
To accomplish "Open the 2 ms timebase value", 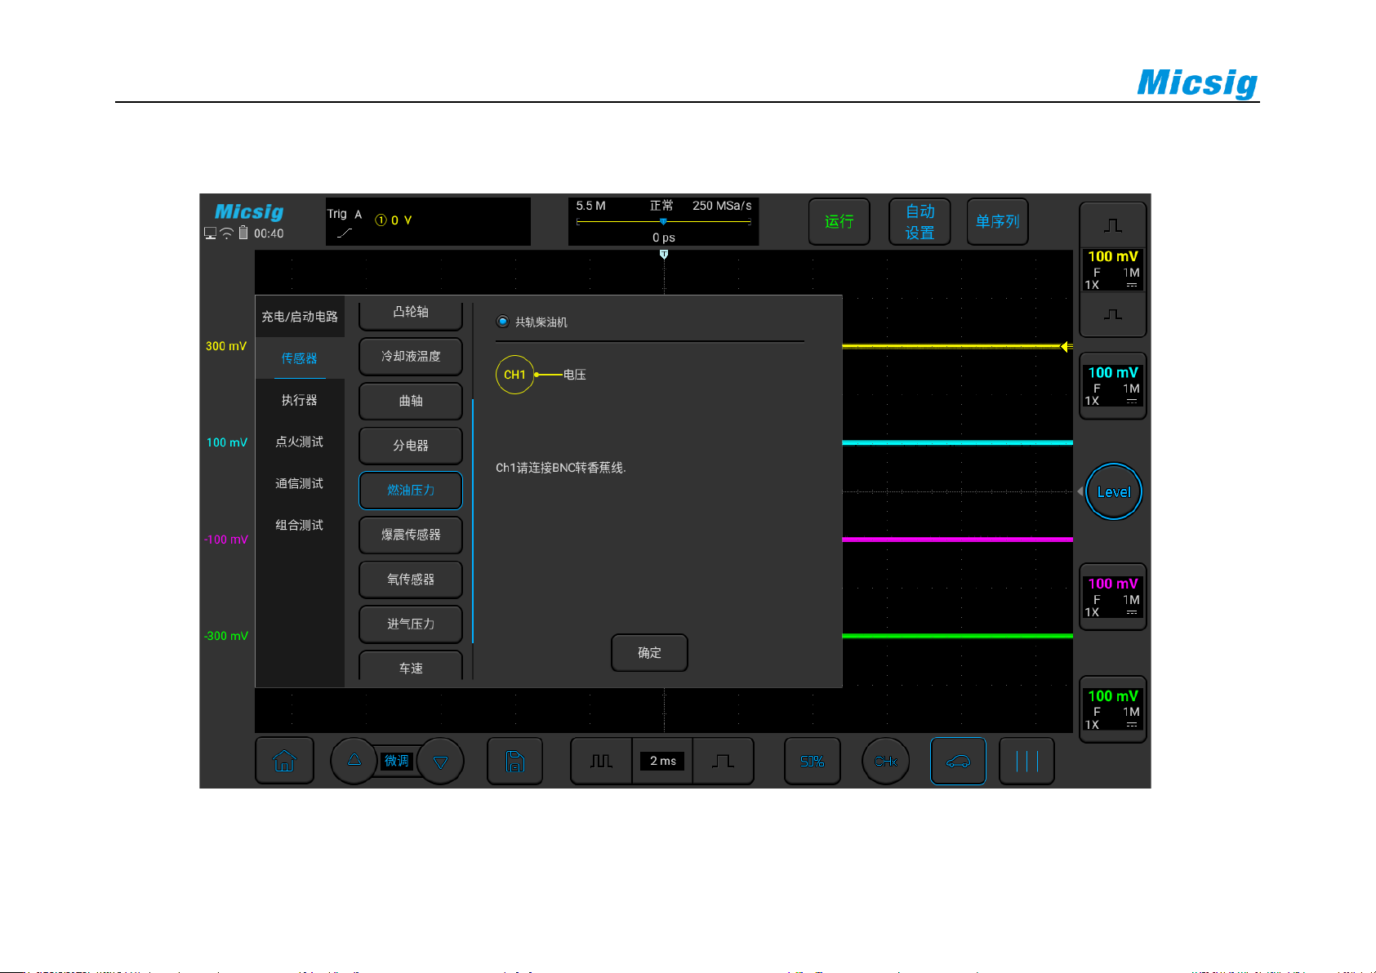I will pyautogui.click(x=662, y=761).
